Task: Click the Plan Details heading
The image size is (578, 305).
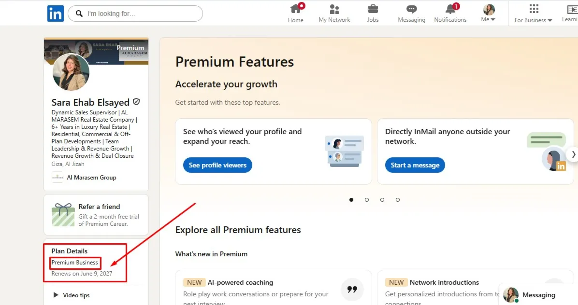Action: tap(69, 251)
